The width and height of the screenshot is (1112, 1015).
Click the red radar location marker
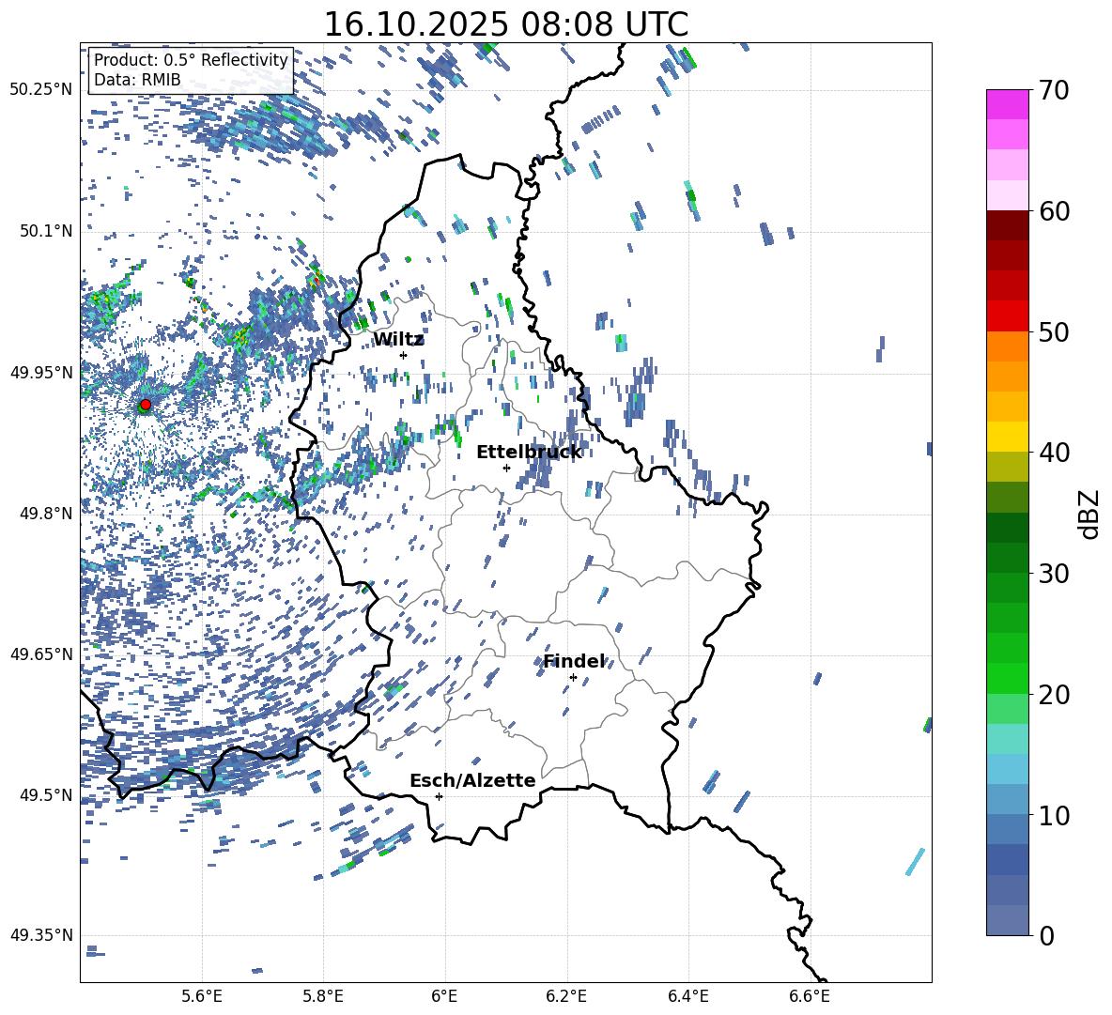pos(146,404)
